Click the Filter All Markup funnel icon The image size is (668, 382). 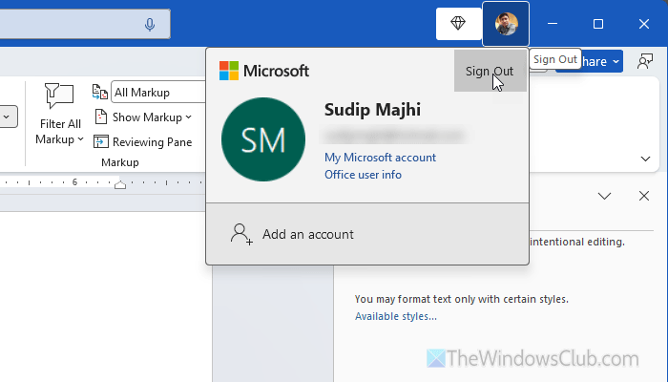pyautogui.click(x=59, y=95)
